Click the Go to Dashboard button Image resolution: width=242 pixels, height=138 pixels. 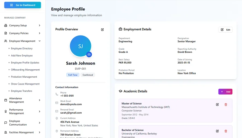tap(22, 5)
